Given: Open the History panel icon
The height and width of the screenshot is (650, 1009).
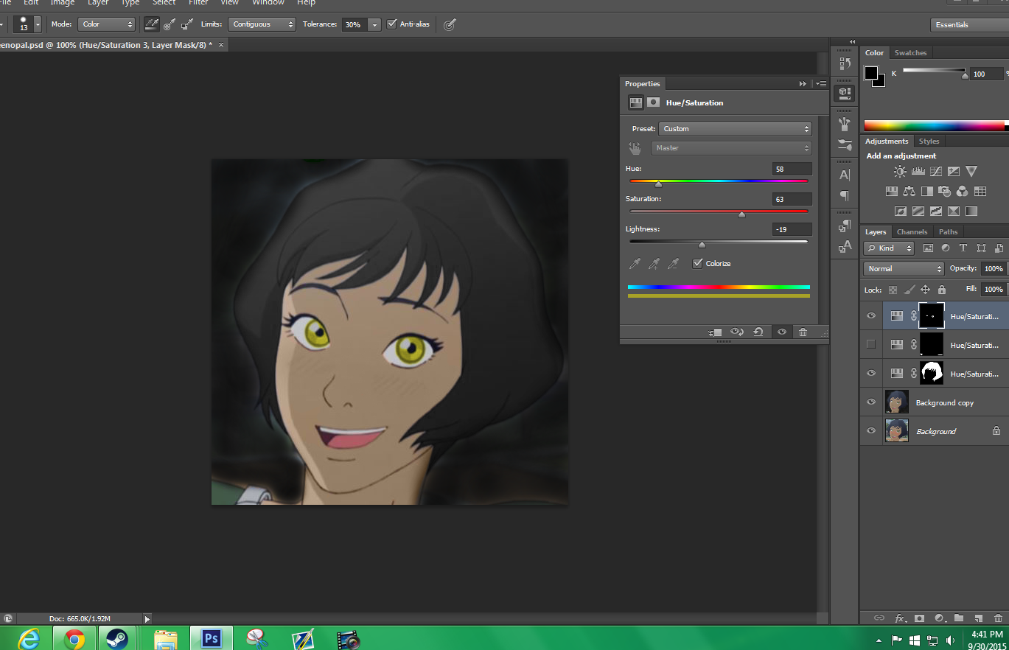Looking at the screenshot, I should tap(845, 63).
